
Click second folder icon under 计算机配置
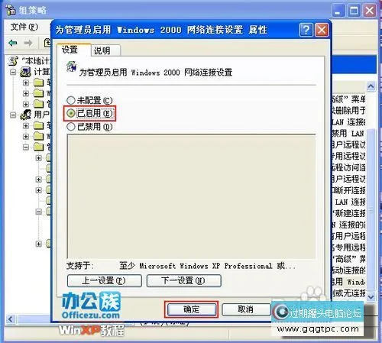pyautogui.click(x=39, y=93)
